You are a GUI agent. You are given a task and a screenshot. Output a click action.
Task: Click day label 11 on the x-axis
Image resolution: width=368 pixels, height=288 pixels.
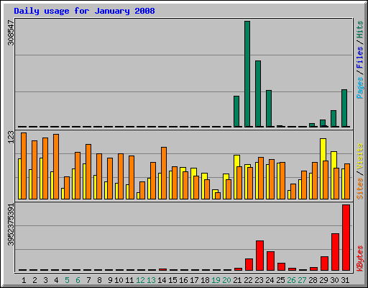129,280
